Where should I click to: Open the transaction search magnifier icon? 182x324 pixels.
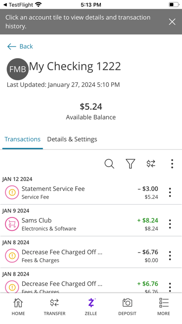coord(109,164)
